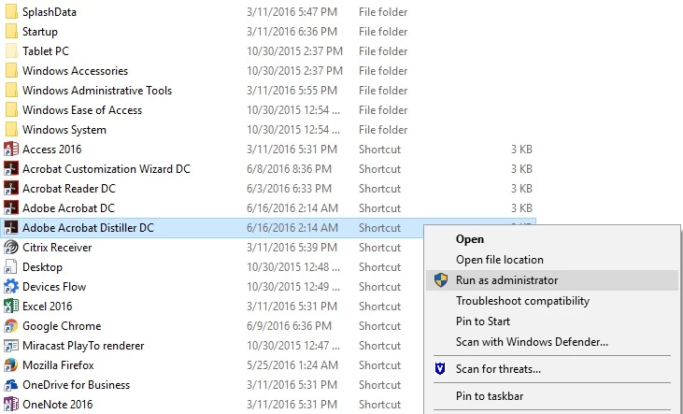Click the OneDrive for Business icon

tap(11, 385)
